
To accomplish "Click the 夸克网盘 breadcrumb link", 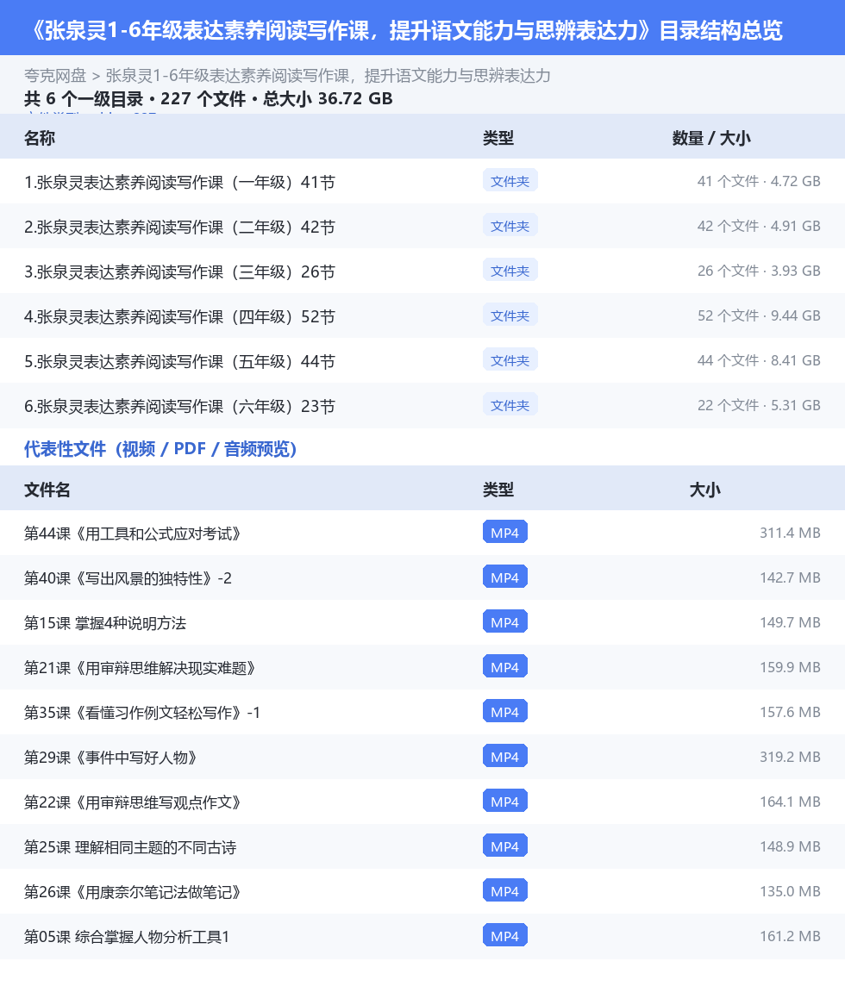I will (54, 76).
